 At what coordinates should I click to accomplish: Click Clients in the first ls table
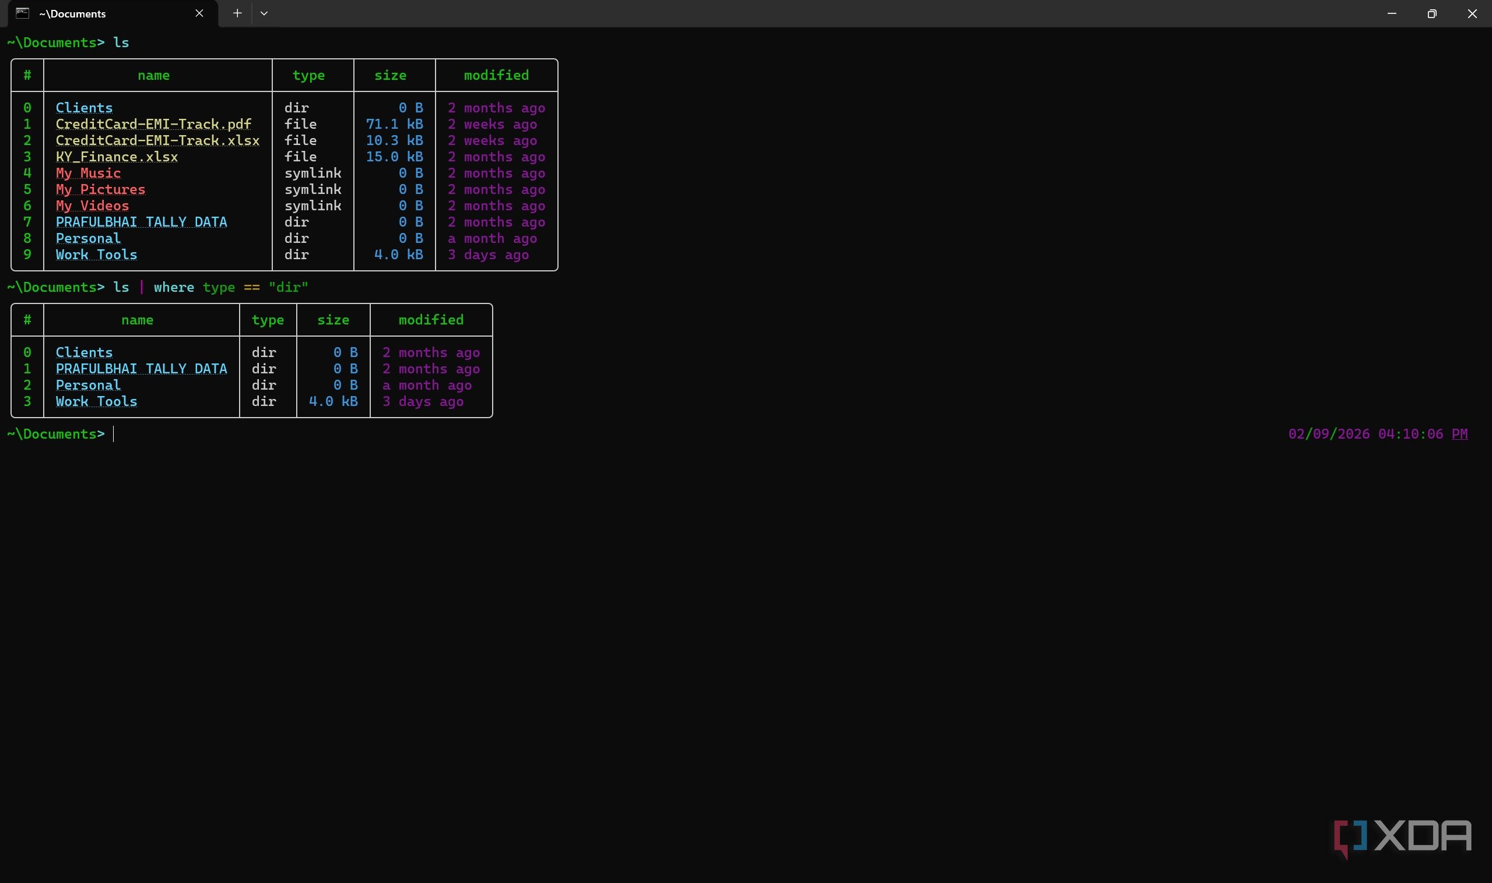[x=84, y=108]
